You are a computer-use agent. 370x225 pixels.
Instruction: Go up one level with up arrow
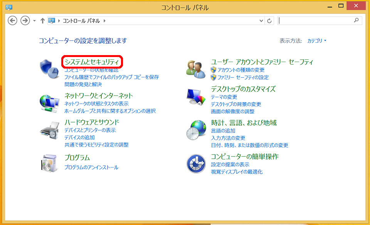[42, 21]
